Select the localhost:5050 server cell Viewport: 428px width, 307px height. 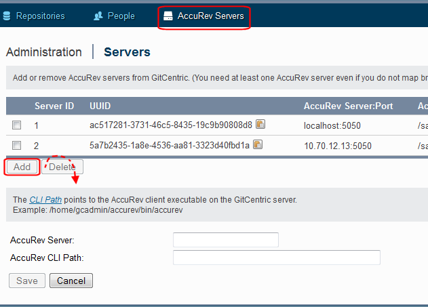[332, 125]
